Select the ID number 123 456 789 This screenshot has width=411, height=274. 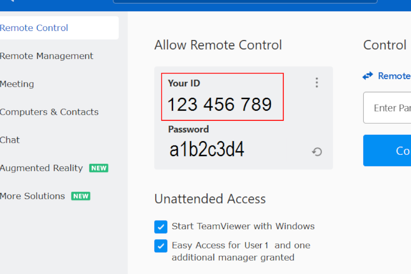pos(220,104)
